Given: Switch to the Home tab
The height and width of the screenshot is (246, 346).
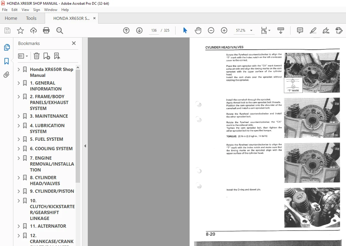Looking at the screenshot, I should coord(11,18).
